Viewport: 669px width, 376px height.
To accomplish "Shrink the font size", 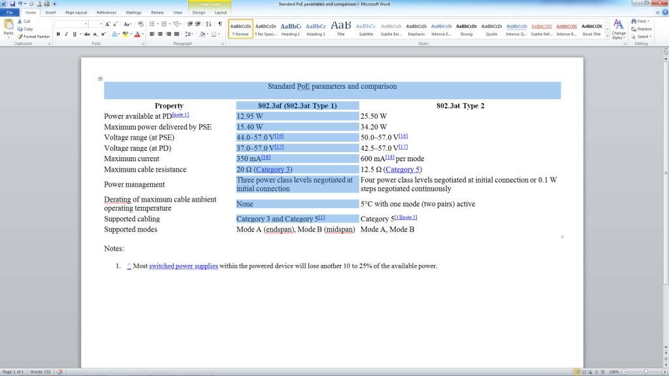I will tap(115, 24).
